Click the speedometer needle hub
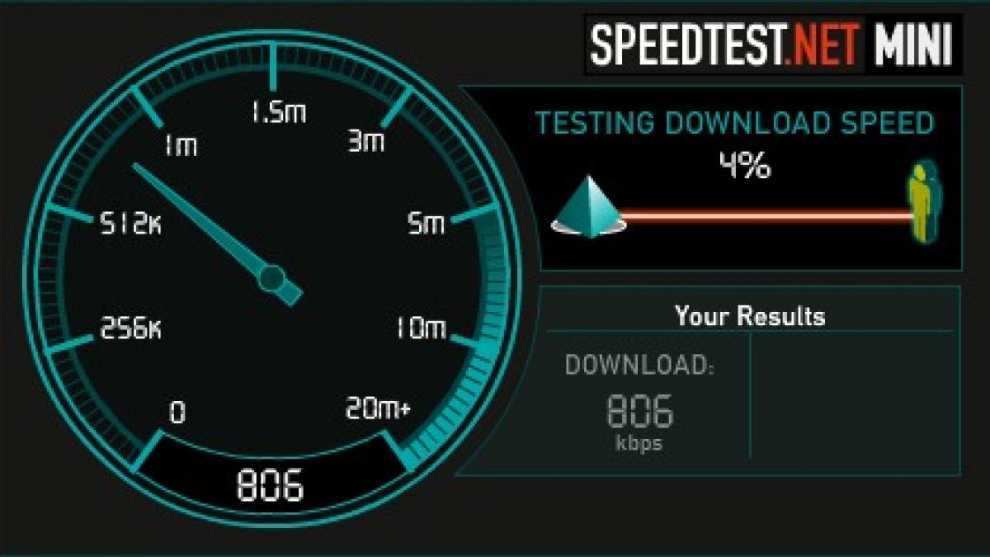The image size is (990, 557). tap(271, 277)
